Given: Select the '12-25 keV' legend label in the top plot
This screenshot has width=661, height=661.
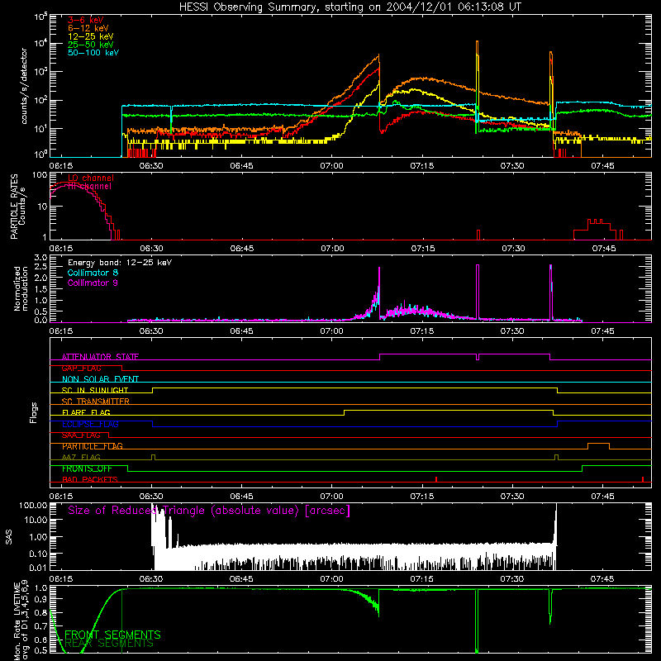Looking at the screenshot, I should (x=91, y=36).
